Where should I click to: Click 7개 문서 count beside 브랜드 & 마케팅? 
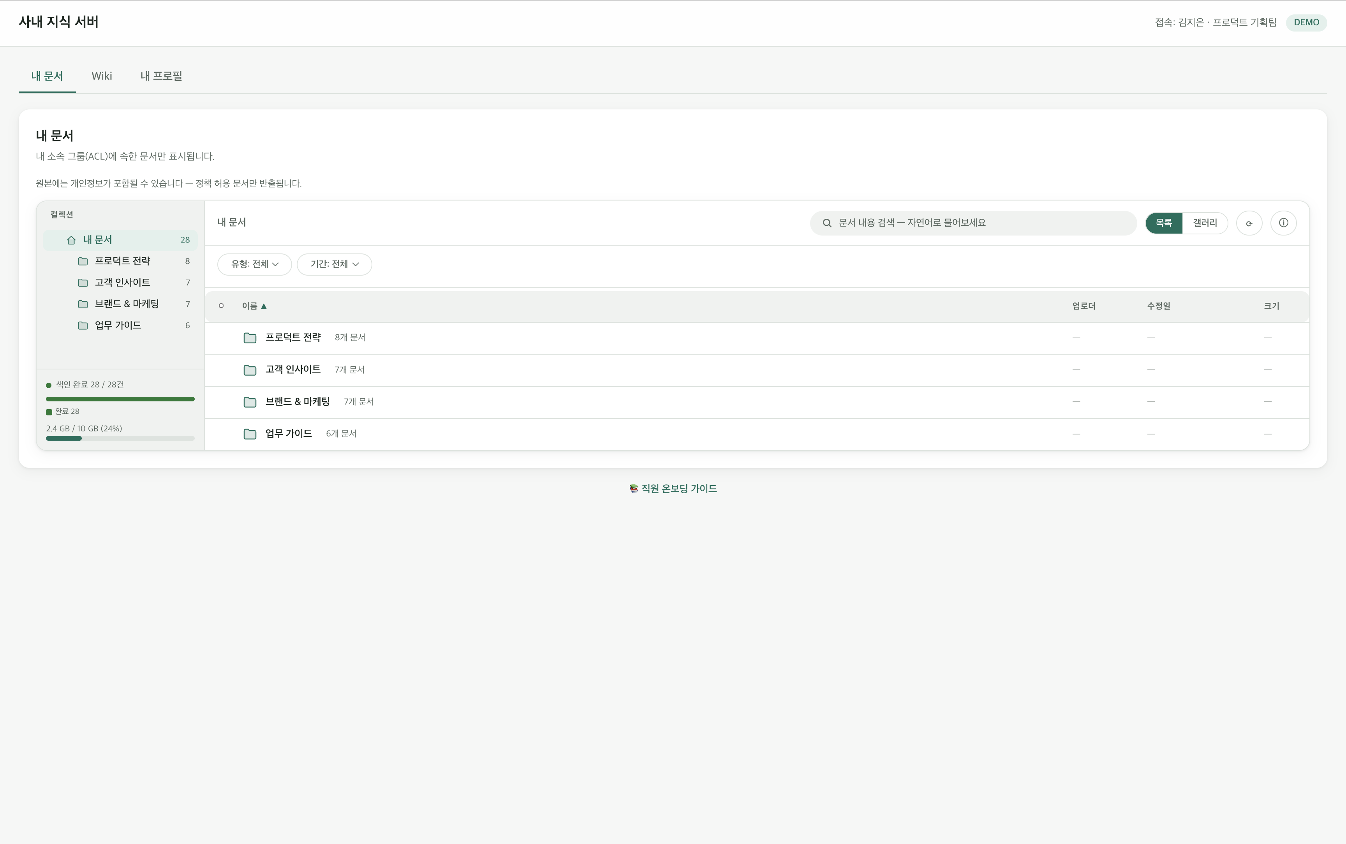point(359,402)
